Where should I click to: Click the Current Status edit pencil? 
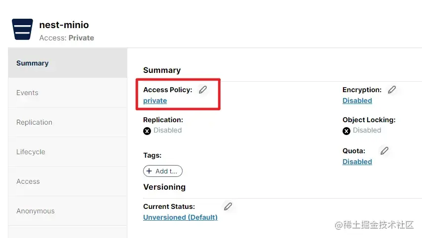tap(228, 206)
